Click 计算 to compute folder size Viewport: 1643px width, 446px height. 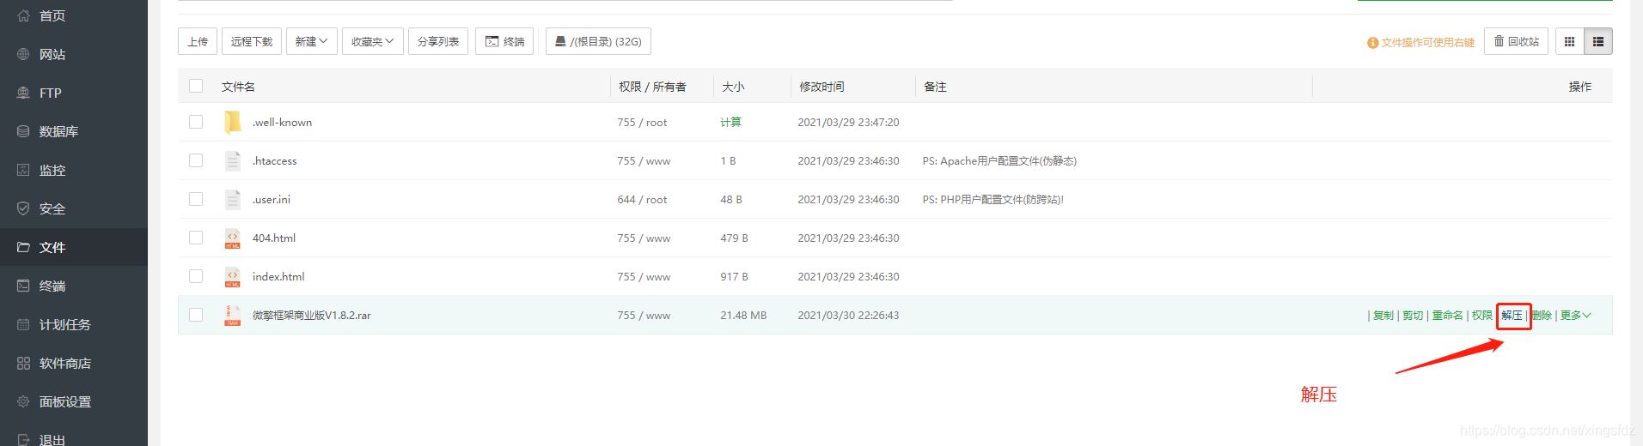[x=730, y=122]
